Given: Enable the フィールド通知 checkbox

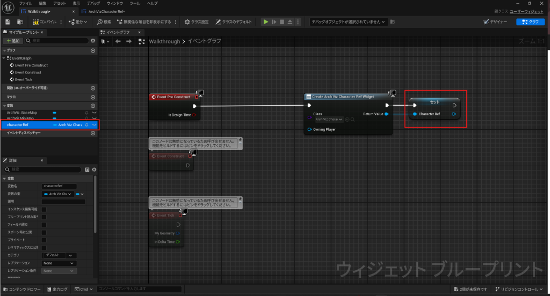Looking at the screenshot, I should [44, 225].
